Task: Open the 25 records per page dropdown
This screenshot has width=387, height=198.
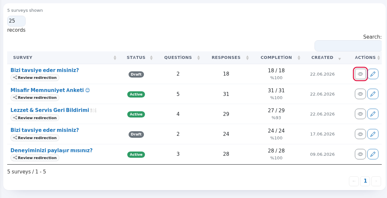Action: [x=16, y=21]
